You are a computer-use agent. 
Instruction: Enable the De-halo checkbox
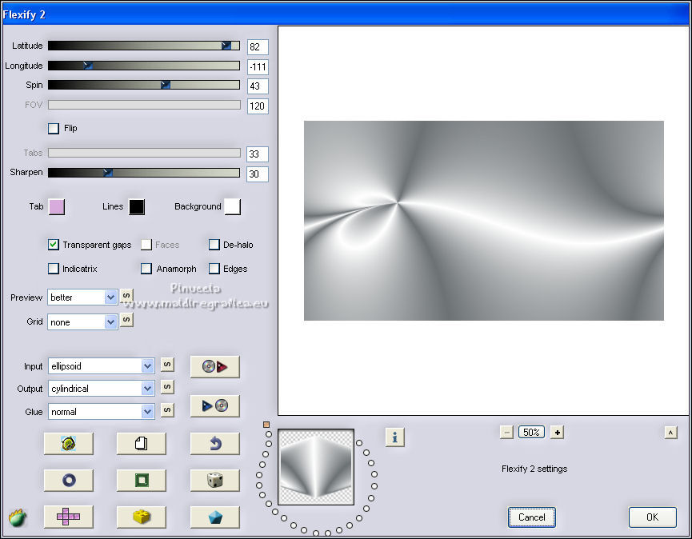pyautogui.click(x=214, y=245)
